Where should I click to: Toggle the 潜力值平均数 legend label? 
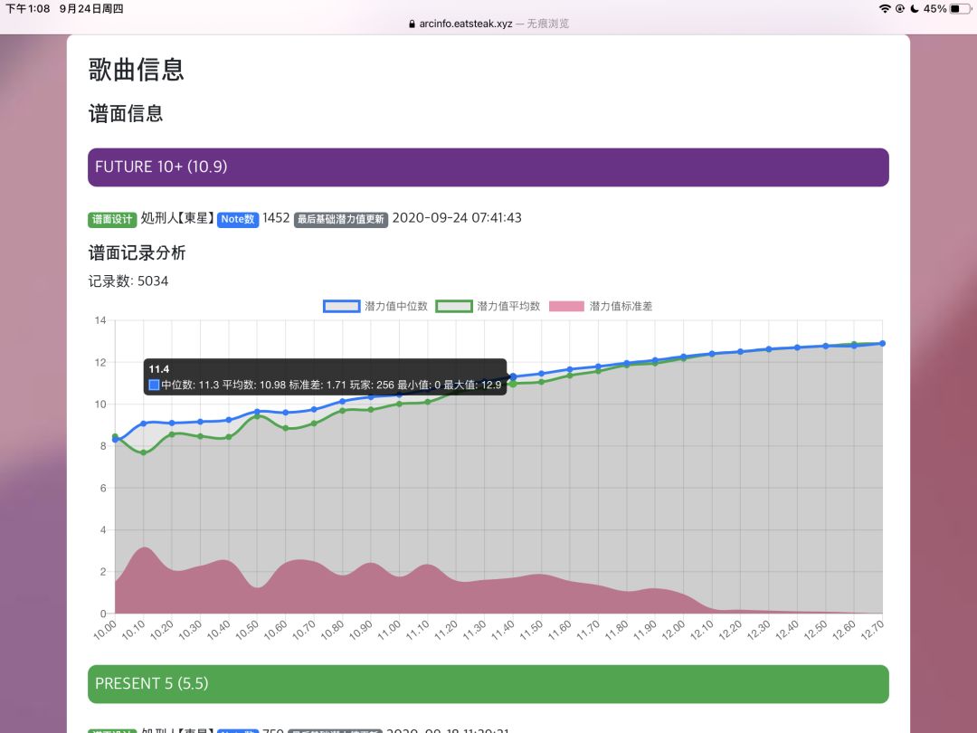(x=507, y=306)
